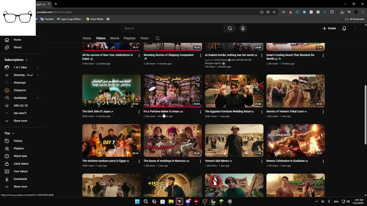The height and width of the screenshot is (206, 367).
Task: Search within channel magnifier icon
Action: click(x=157, y=38)
